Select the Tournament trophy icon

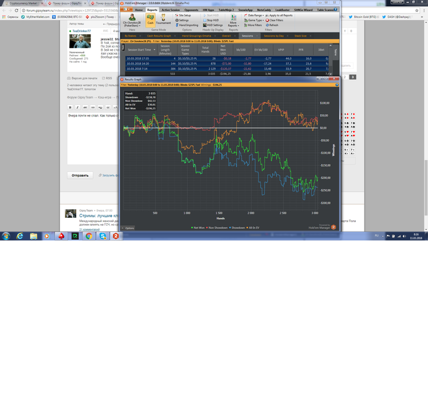coord(163,20)
